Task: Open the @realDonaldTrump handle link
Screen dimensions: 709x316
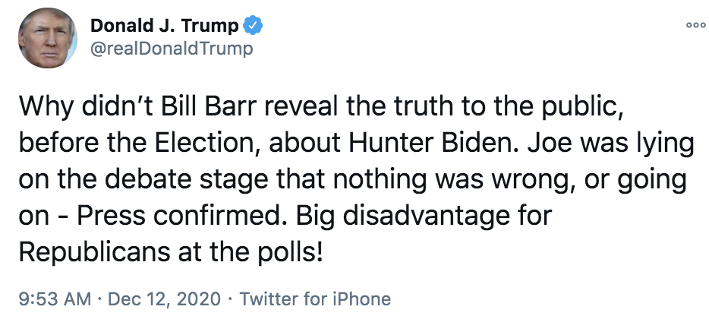Action: 172,49
